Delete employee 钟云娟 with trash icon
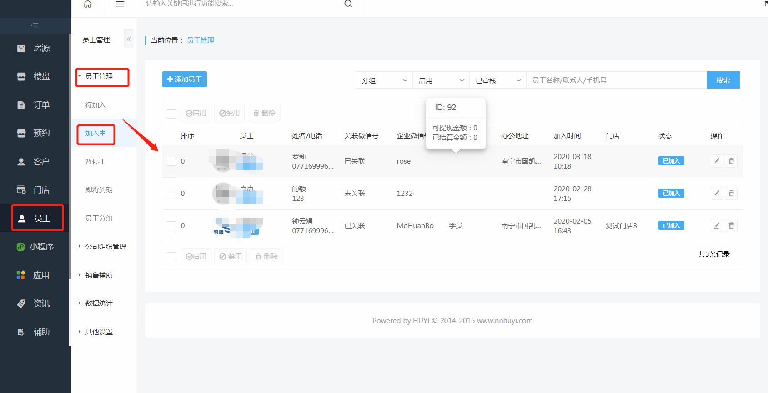The height and width of the screenshot is (393, 768). point(731,226)
